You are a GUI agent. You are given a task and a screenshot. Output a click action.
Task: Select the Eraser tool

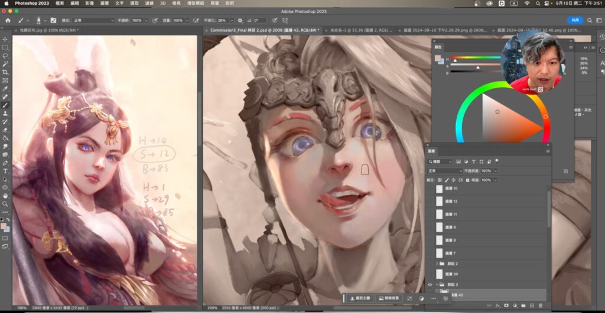coord(5,130)
